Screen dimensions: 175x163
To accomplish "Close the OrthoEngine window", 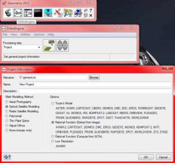I will (131, 27).
